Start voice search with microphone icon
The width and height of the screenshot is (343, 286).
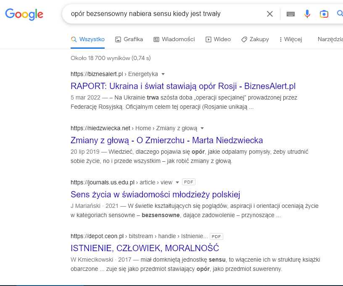(307, 14)
